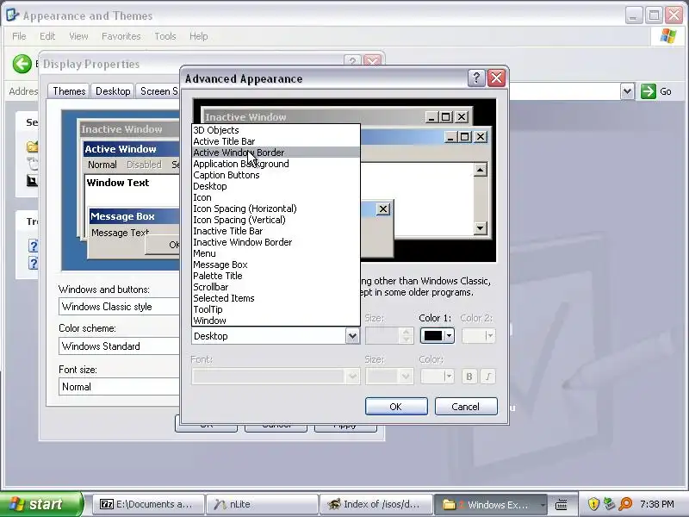Viewport: 689px width, 517px height.
Task: Select 'Menu' in the item list
Action: coord(276,253)
